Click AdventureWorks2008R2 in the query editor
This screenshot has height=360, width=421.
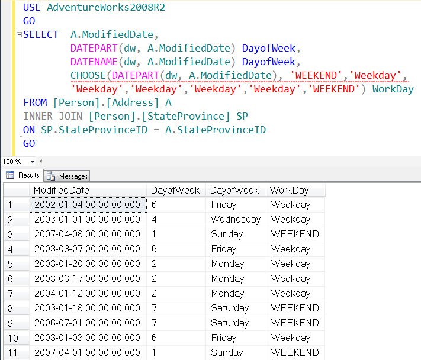[106, 7]
